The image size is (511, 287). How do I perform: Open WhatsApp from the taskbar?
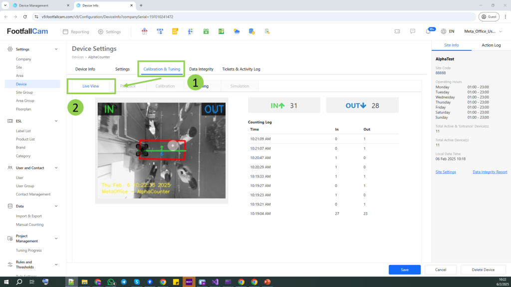(111, 282)
